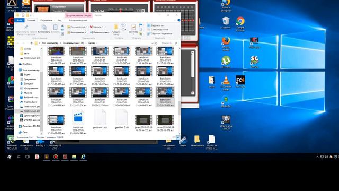Open the Edge browser taskbar icon

click(x=83, y=157)
